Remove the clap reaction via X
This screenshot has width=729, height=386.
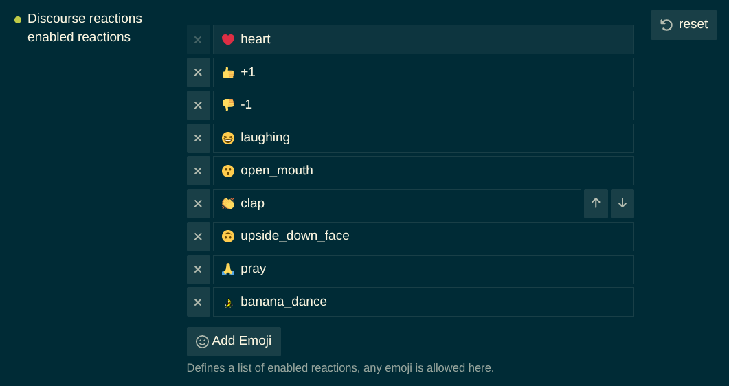pyautogui.click(x=199, y=204)
